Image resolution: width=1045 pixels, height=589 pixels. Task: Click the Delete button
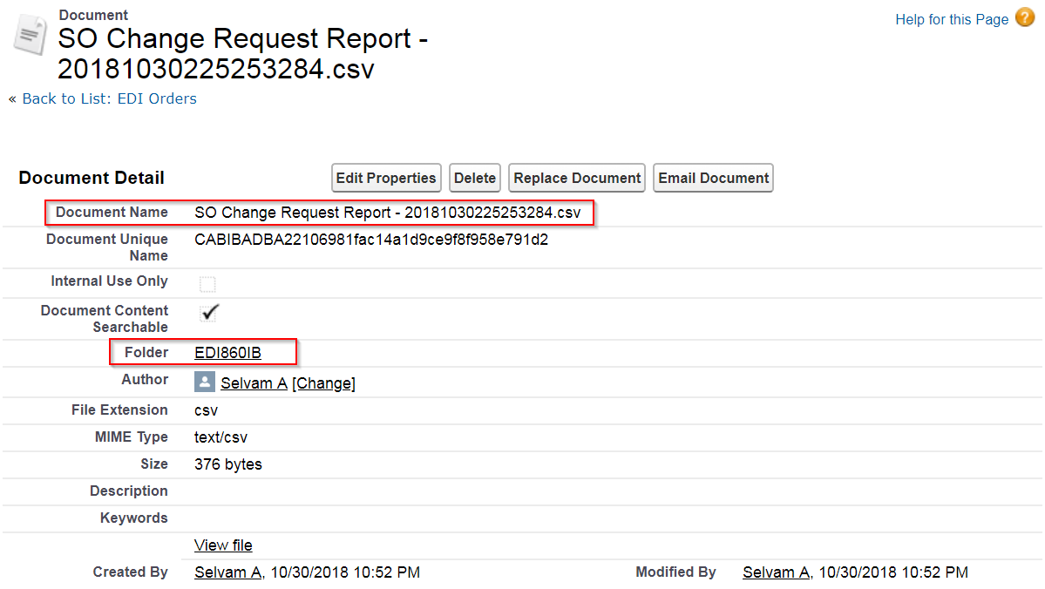pos(474,178)
